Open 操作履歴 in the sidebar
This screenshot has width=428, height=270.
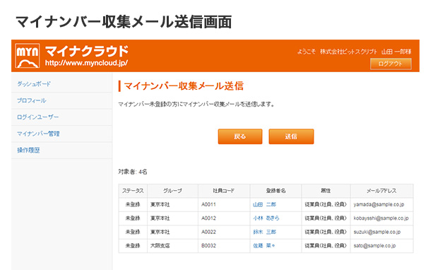28,150
